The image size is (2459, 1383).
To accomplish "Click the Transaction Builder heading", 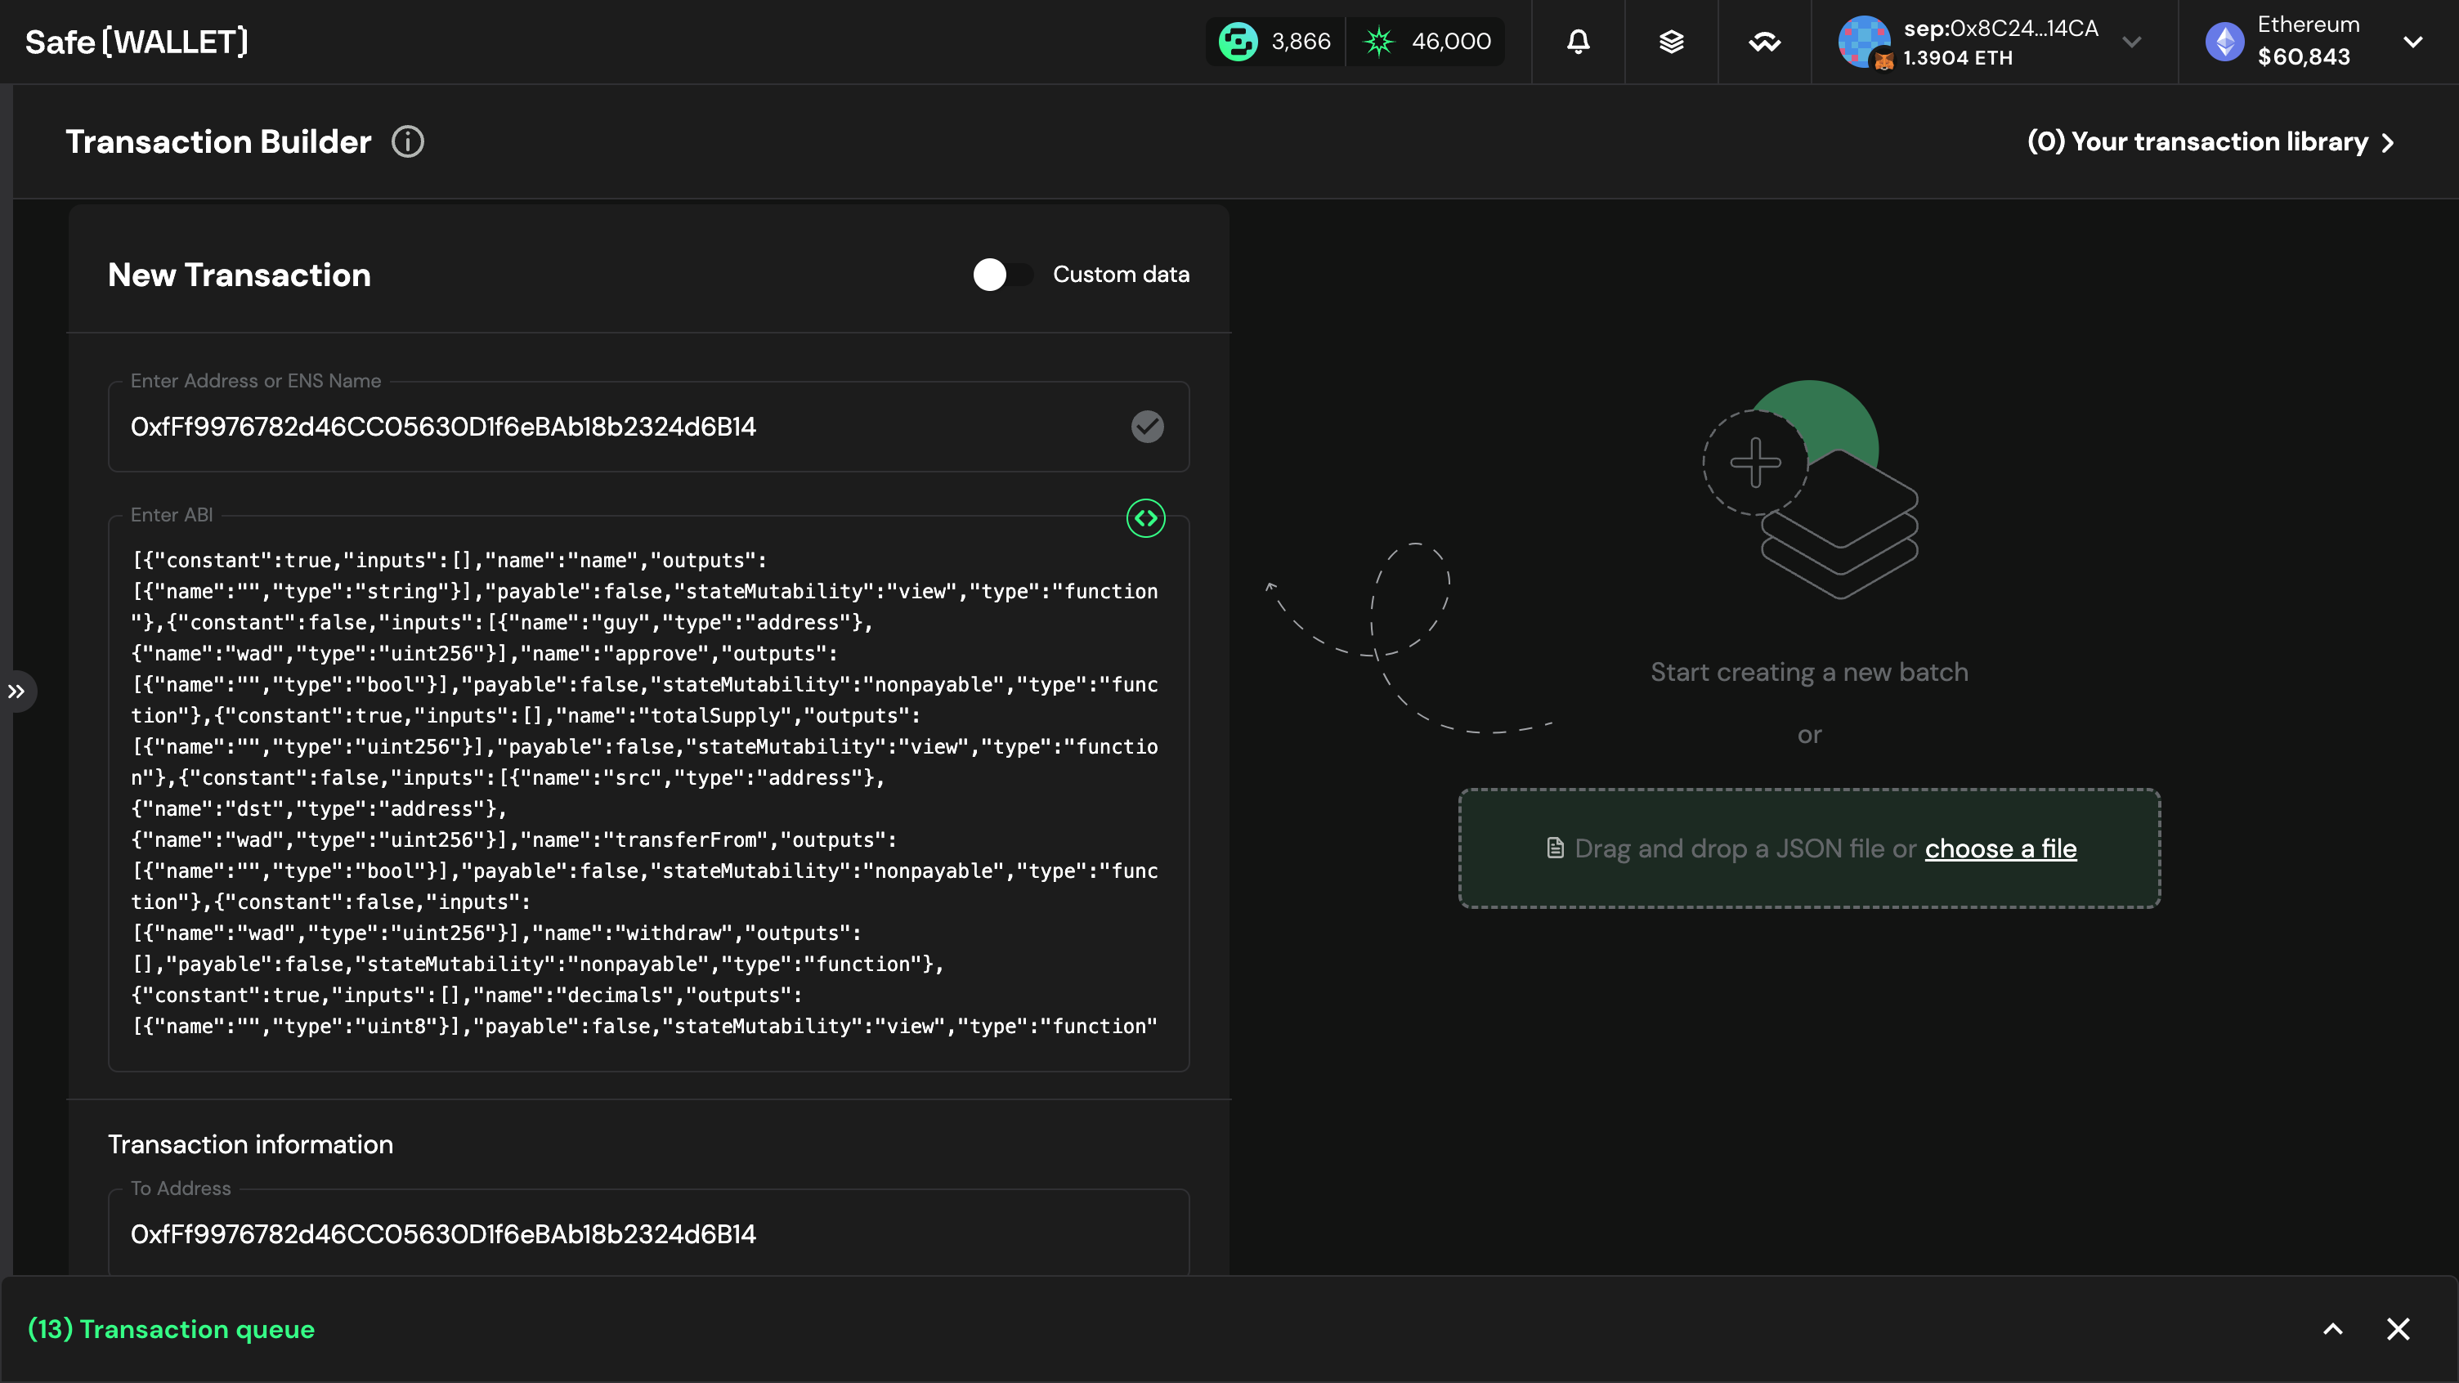I will (x=217, y=141).
